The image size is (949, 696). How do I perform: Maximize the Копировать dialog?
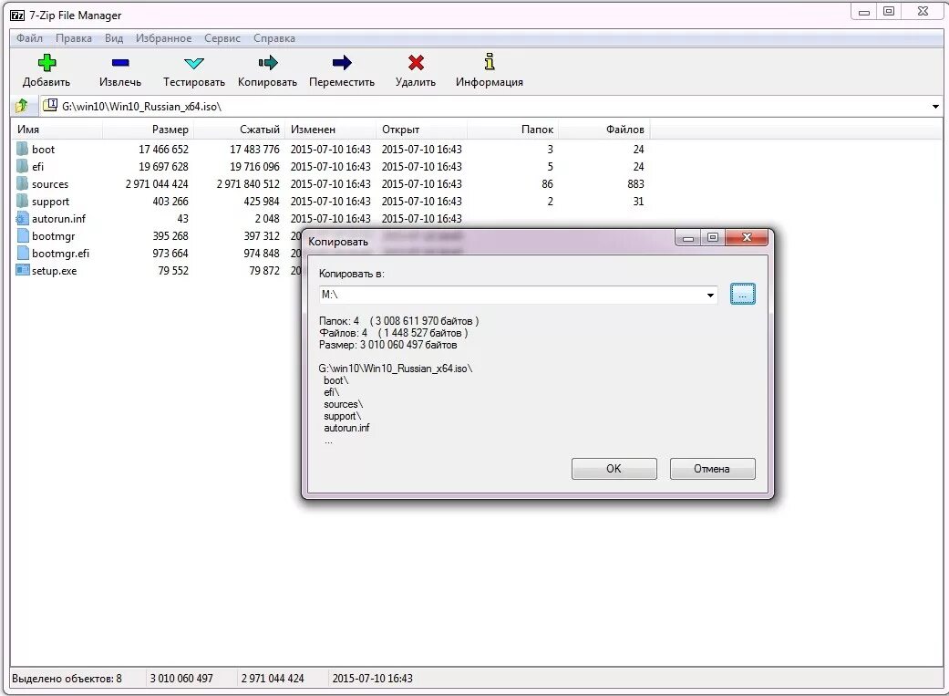713,237
